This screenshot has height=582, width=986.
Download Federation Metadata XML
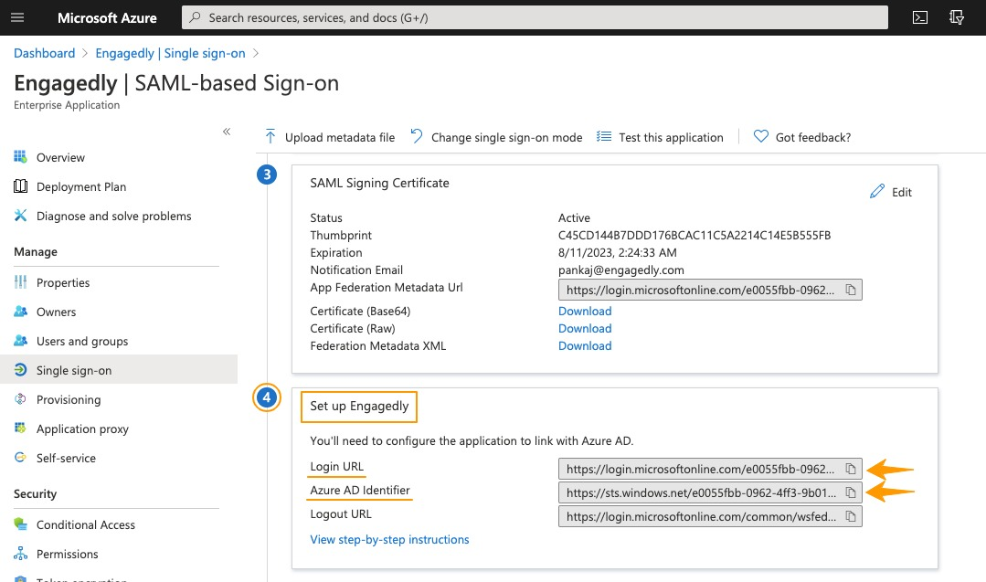coord(585,345)
